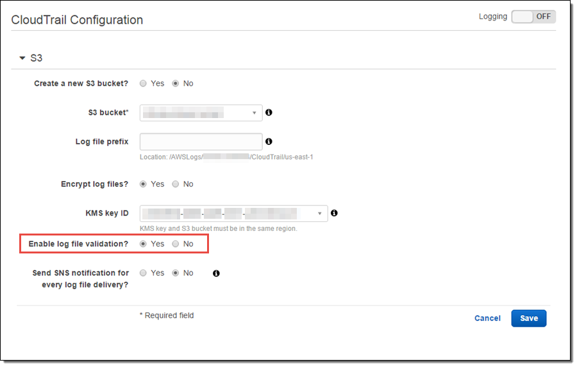
Task: Toggle the Logging switch on
Action: click(533, 17)
